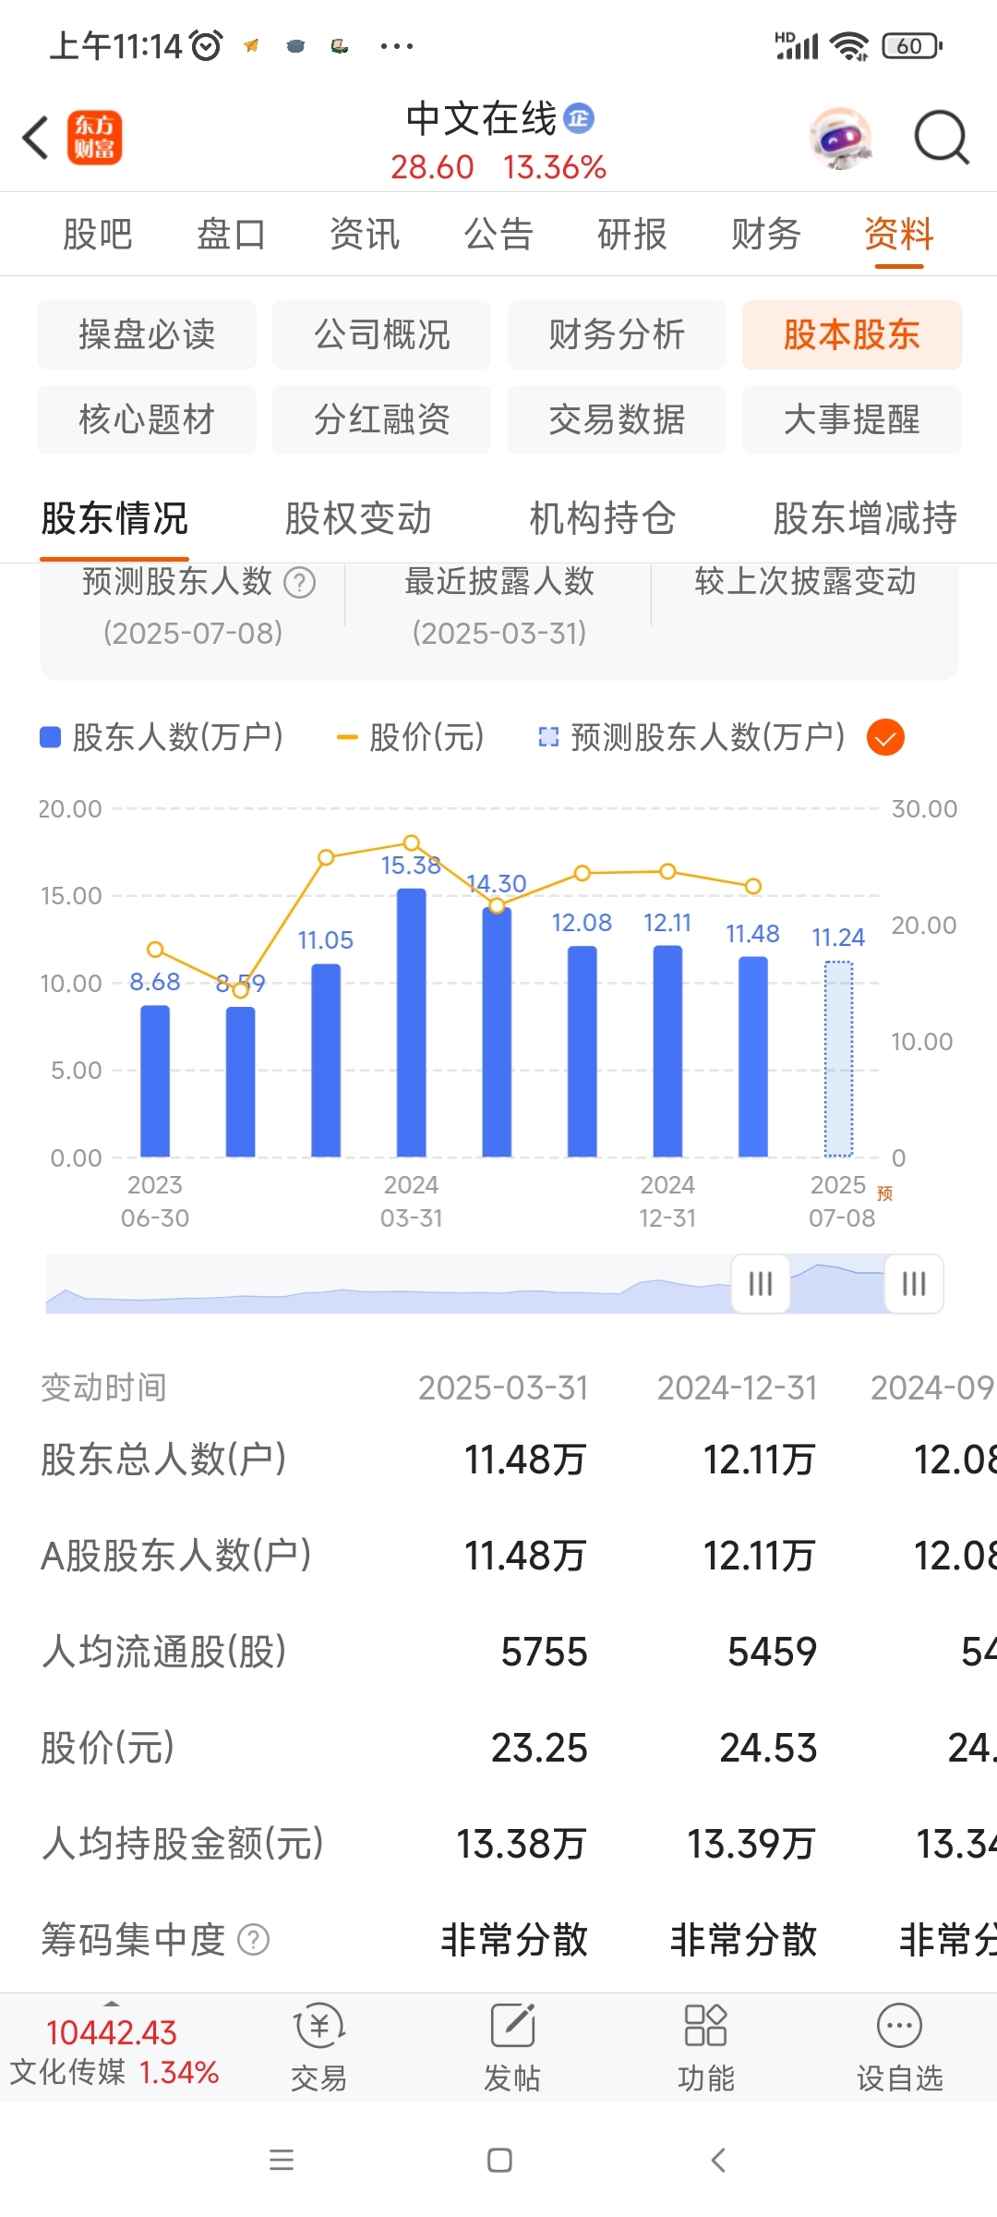Viewport: 997px width, 2217px height.
Task: Toggle 股东人数(万户) legend
Action: 162,737
